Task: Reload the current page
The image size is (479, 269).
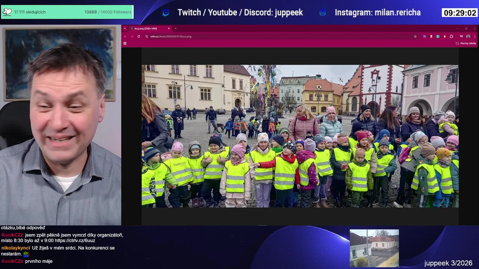Action: [x=138, y=36]
